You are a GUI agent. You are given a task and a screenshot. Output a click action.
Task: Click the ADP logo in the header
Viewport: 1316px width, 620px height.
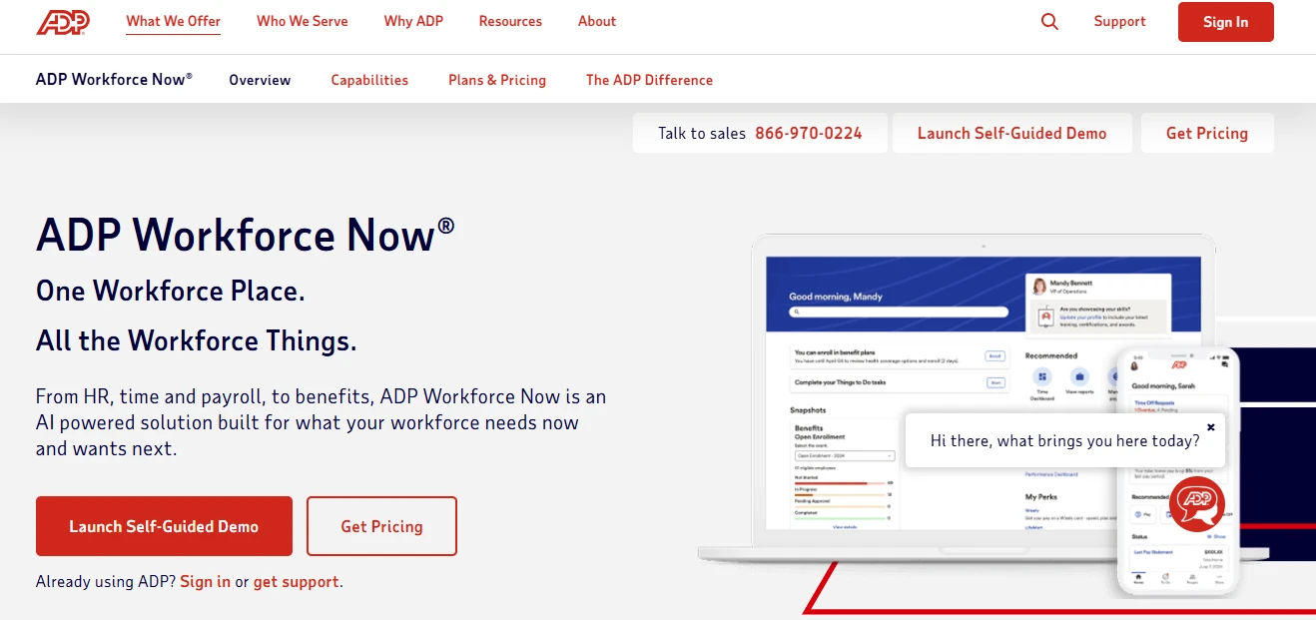point(63,21)
